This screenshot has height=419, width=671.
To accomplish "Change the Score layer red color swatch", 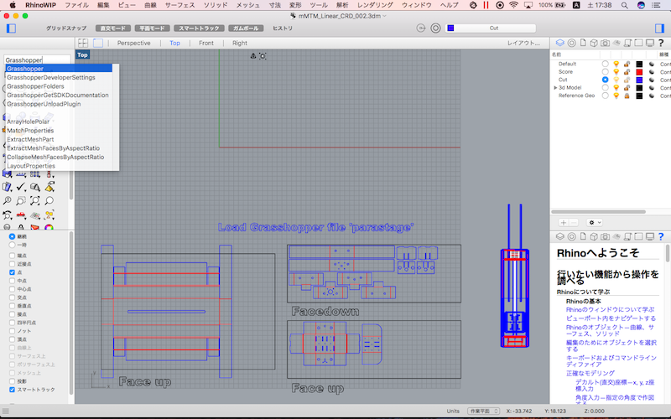I will pos(639,72).
